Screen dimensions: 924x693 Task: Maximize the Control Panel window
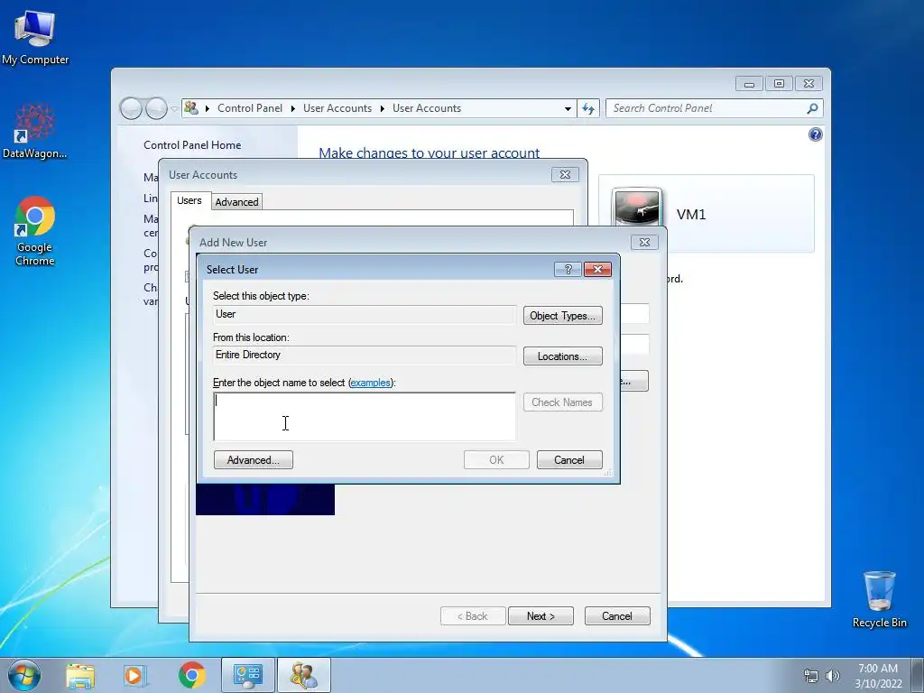click(779, 84)
